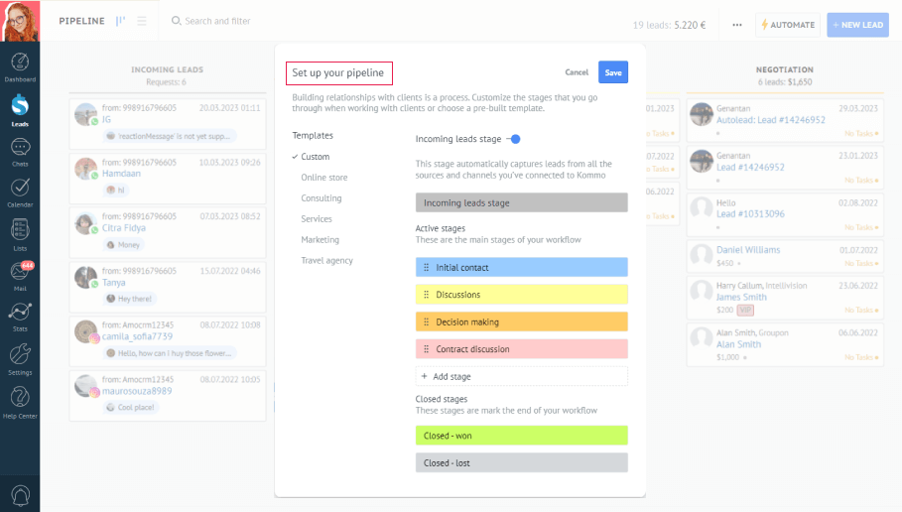This screenshot has width=902, height=512.
Task: Switch to list view icon
Action: [x=142, y=21]
